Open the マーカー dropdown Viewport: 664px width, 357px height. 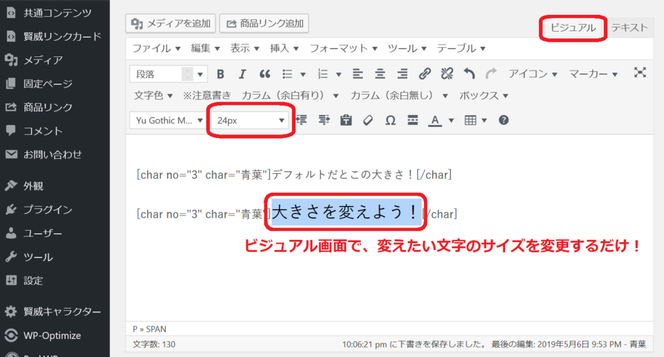(x=593, y=74)
